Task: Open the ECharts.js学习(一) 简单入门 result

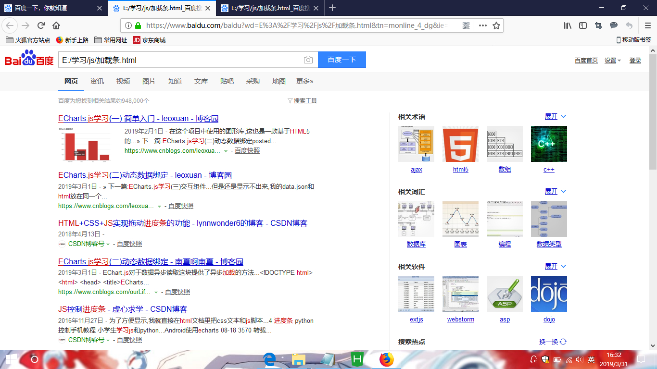Action: coord(139,119)
